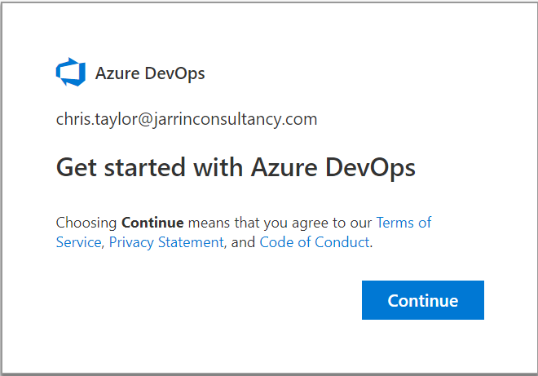Click 'Service' on the second agreement line
This screenshot has width=538, height=376.
(78, 242)
